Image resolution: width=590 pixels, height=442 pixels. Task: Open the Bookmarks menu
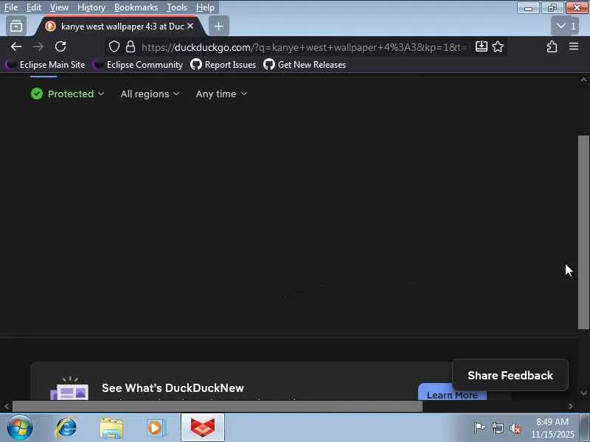click(x=136, y=7)
